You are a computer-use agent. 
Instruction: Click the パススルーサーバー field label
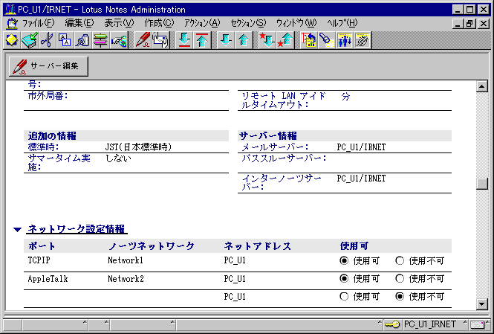coord(284,158)
